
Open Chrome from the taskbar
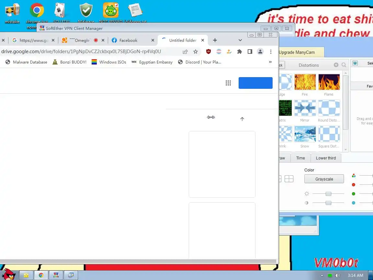click(x=41, y=275)
